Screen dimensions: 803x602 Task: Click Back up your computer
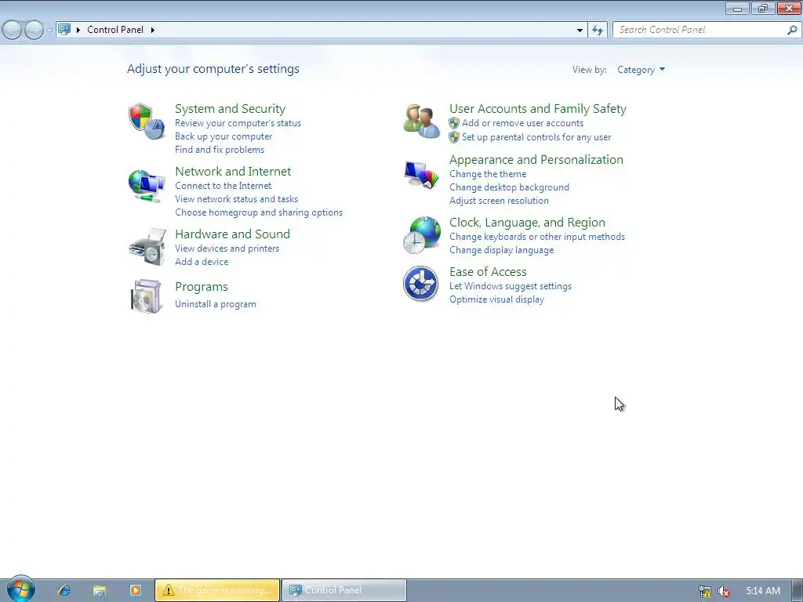223,136
